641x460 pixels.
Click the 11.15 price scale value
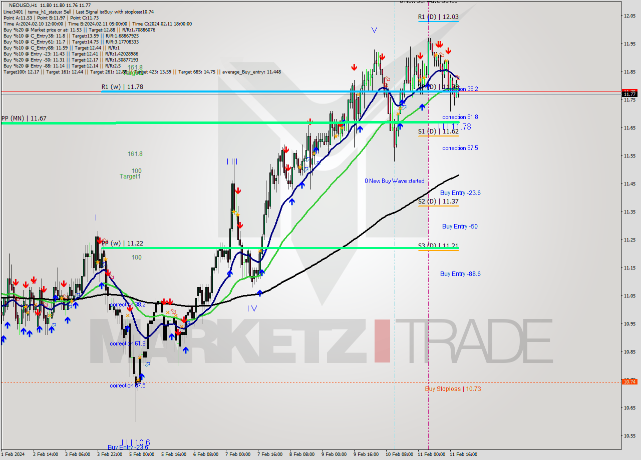[x=630, y=268]
